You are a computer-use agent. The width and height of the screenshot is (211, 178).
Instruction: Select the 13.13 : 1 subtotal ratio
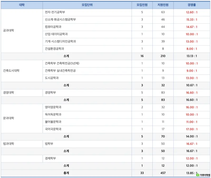click(x=192, y=56)
